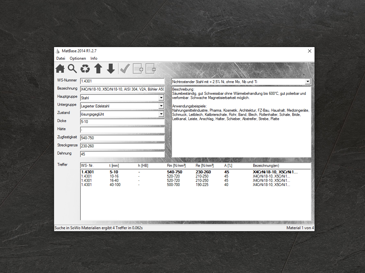Viewport: 365px width, 273px height.
Task: Click the add entry document-plus icon
Action: point(138,68)
